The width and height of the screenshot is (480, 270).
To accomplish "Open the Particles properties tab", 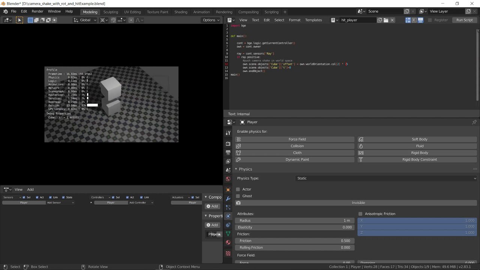I will pyautogui.click(x=228, y=207).
